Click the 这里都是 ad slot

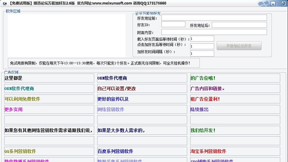coord(49,78)
